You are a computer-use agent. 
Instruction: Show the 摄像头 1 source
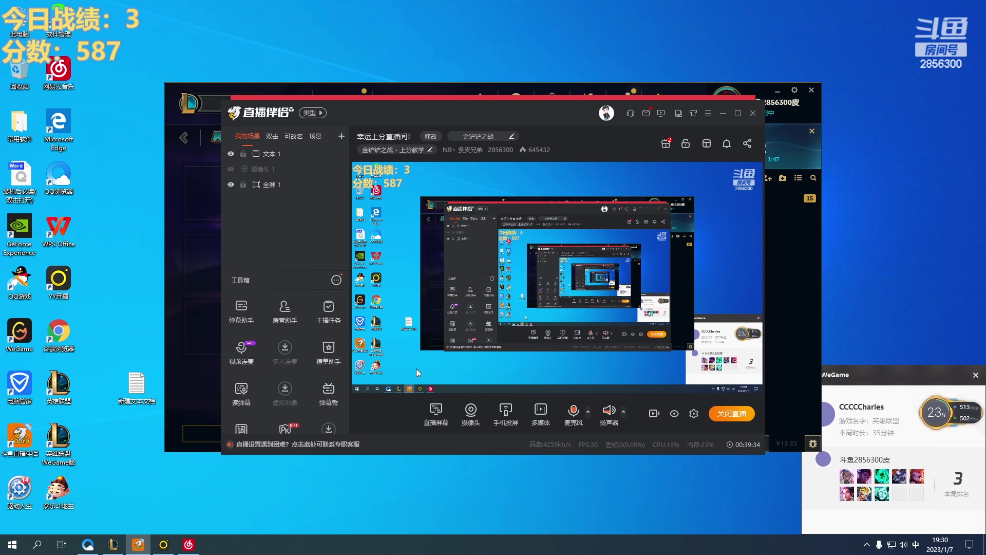click(x=231, y=169)
